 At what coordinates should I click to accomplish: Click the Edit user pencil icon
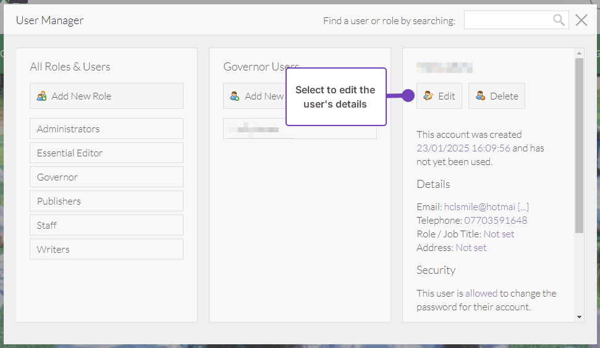point(428,96)
